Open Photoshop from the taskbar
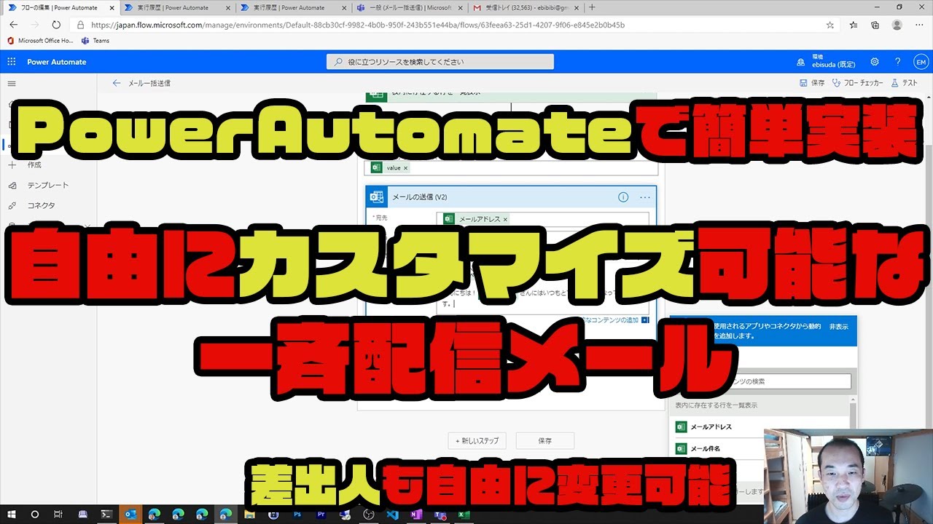 tap(297, 514)
